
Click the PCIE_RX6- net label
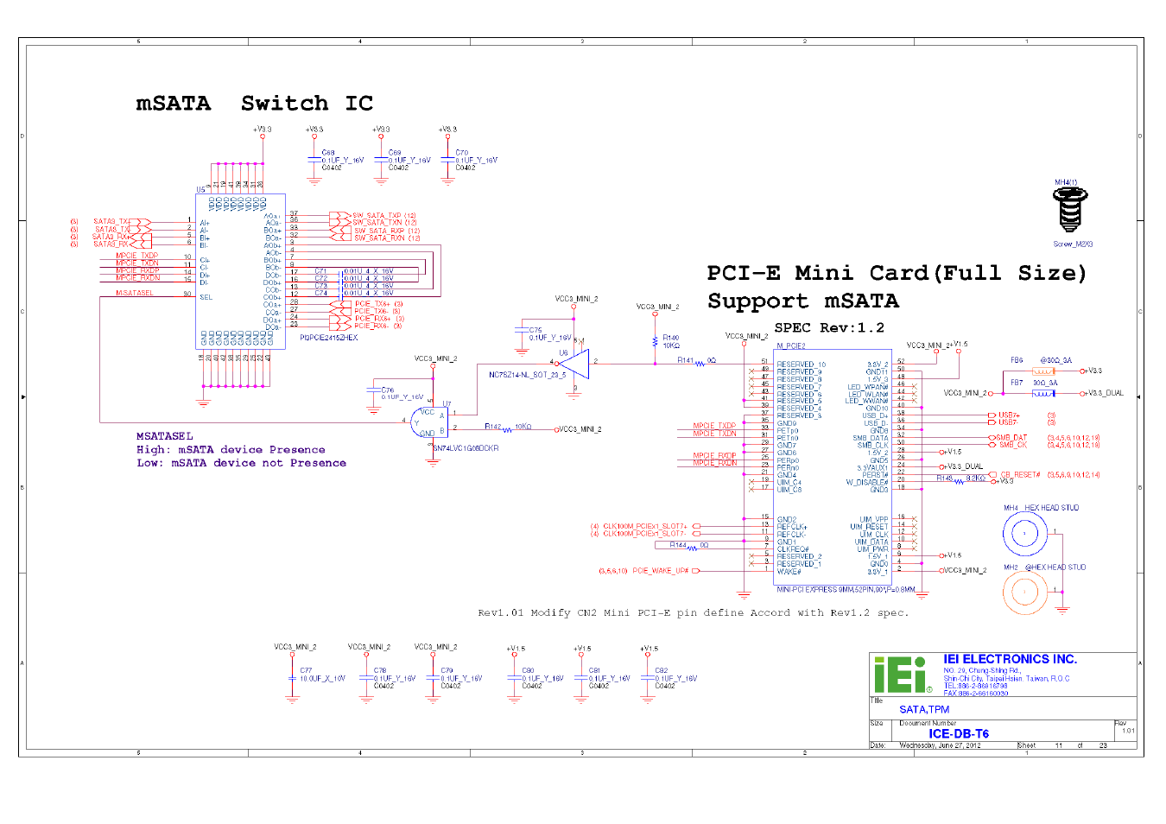coord(373,326)
